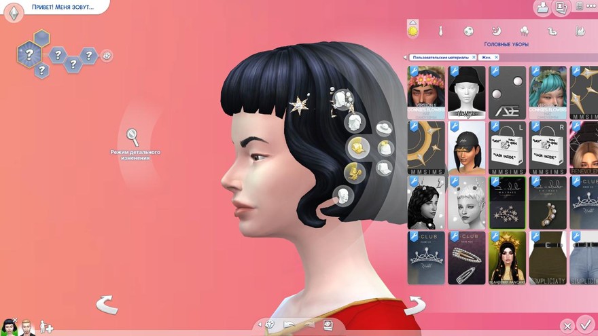Click the 'Привет! Меня зовут...' name field

pos(63,7)
